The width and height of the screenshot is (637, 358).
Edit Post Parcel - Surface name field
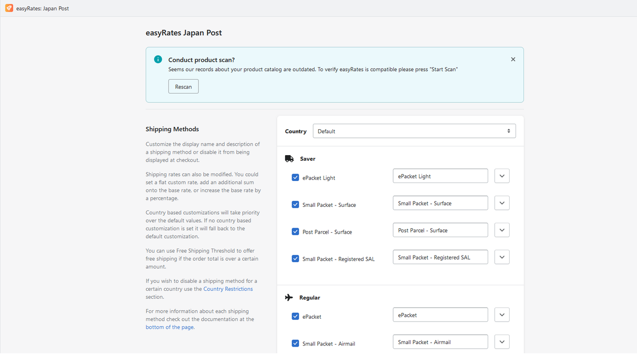[440, 230]
